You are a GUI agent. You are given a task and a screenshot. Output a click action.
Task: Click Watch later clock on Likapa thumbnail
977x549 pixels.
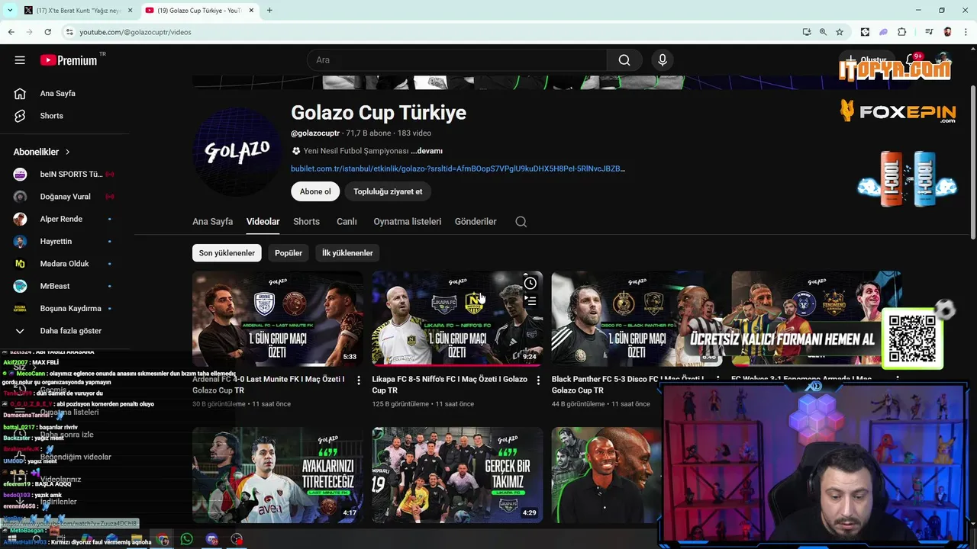coord(530,284)
